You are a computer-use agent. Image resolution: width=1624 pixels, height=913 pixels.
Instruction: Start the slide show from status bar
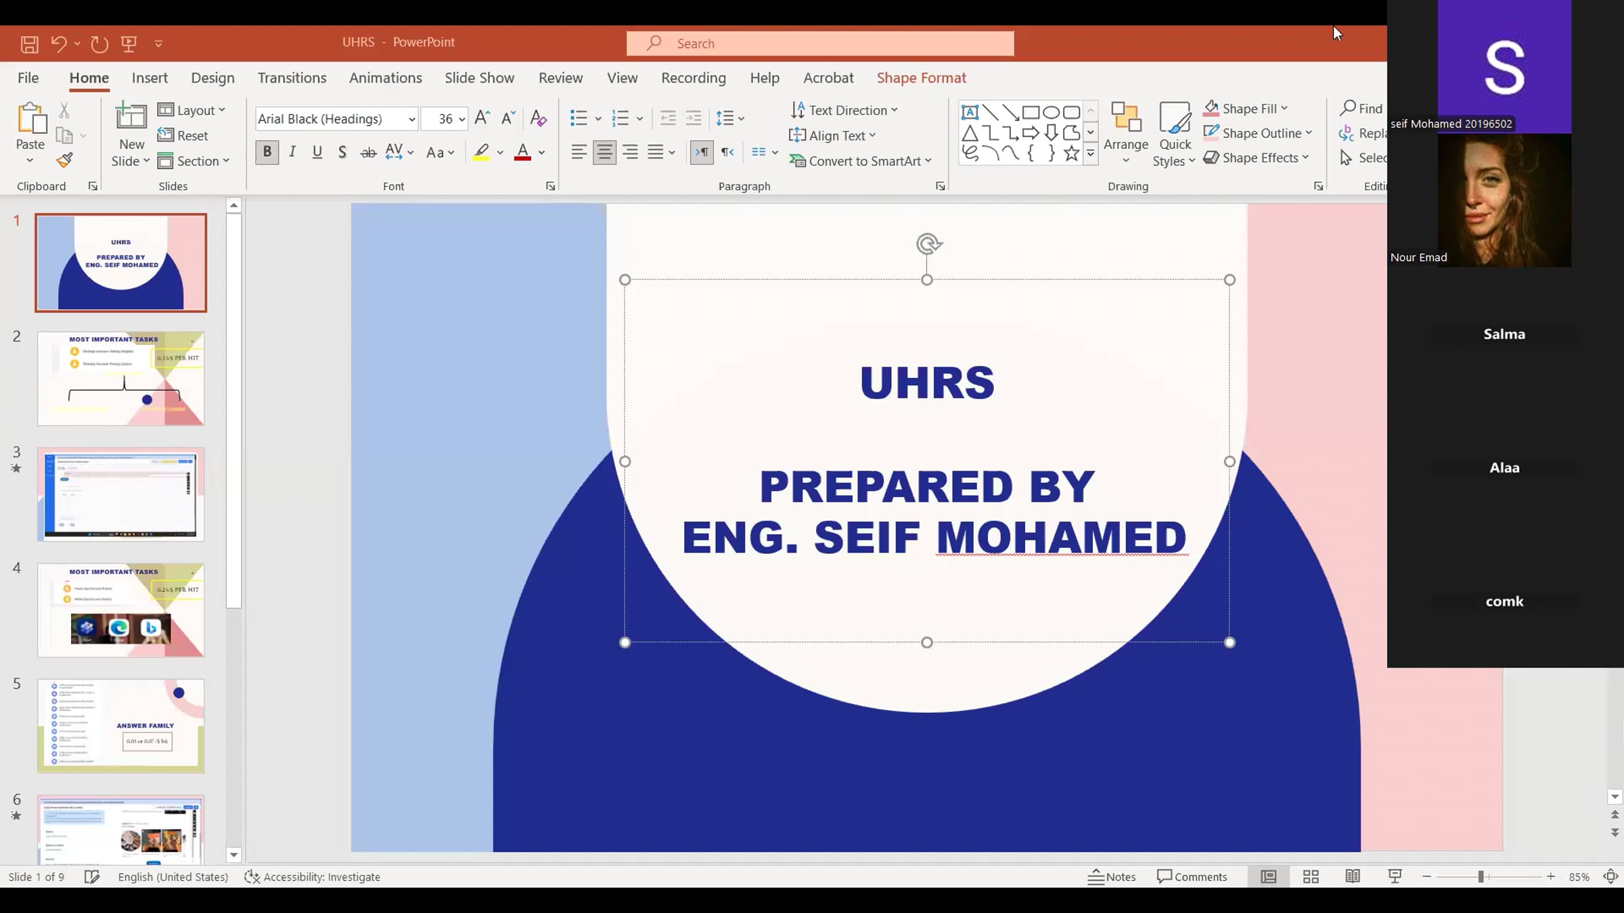1394,876
